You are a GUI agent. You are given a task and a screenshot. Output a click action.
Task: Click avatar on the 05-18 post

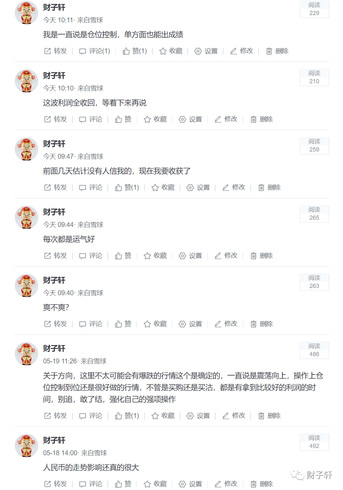pyautogui.click(x=27, y=445)
